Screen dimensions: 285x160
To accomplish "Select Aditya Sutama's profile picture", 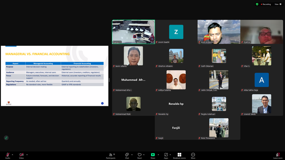I will (176, 80).
